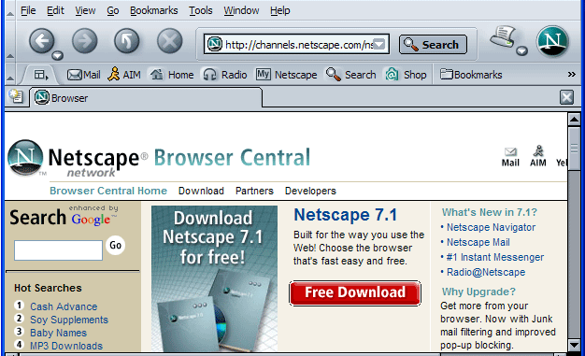This screenshot has width=585, height=356.
Task: Click the site icon in the address bar
Action: tap(215, 44)
